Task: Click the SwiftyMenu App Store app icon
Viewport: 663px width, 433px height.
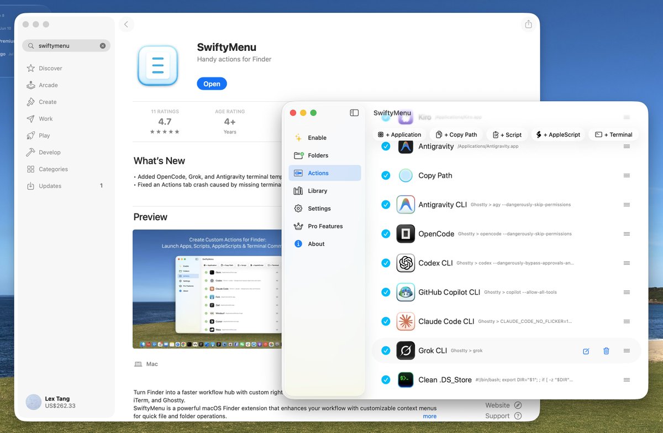Action: click(x=158, y=66)
